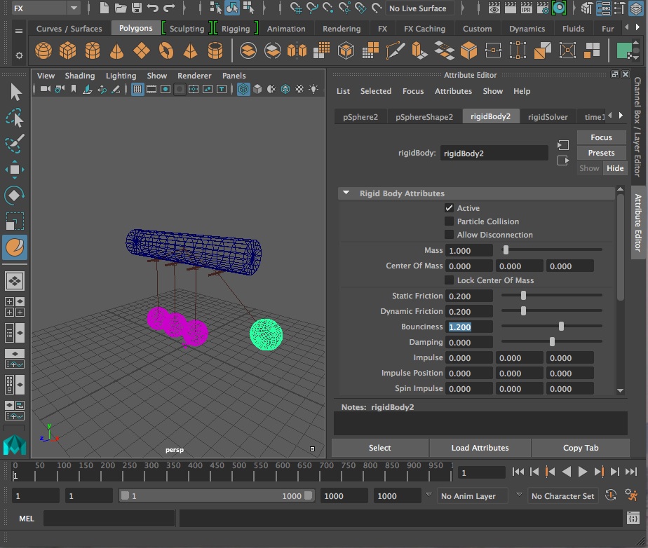Create a polygon cylinder from the shelf

point(93,50)
